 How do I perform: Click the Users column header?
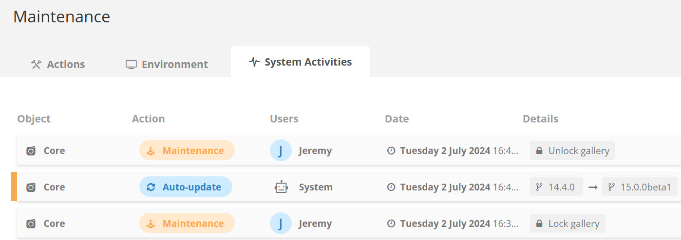click(x=284, y=119)
